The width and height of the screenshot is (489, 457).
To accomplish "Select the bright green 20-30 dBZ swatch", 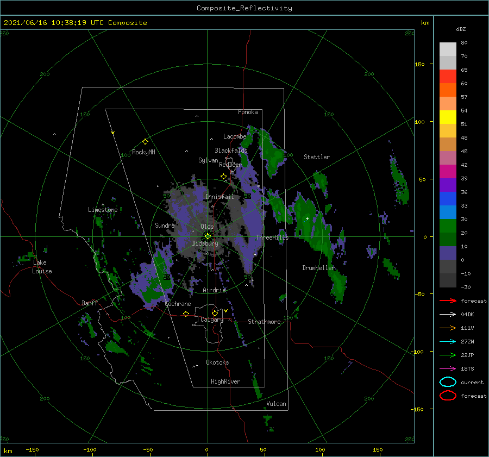I will pos(448,226).
